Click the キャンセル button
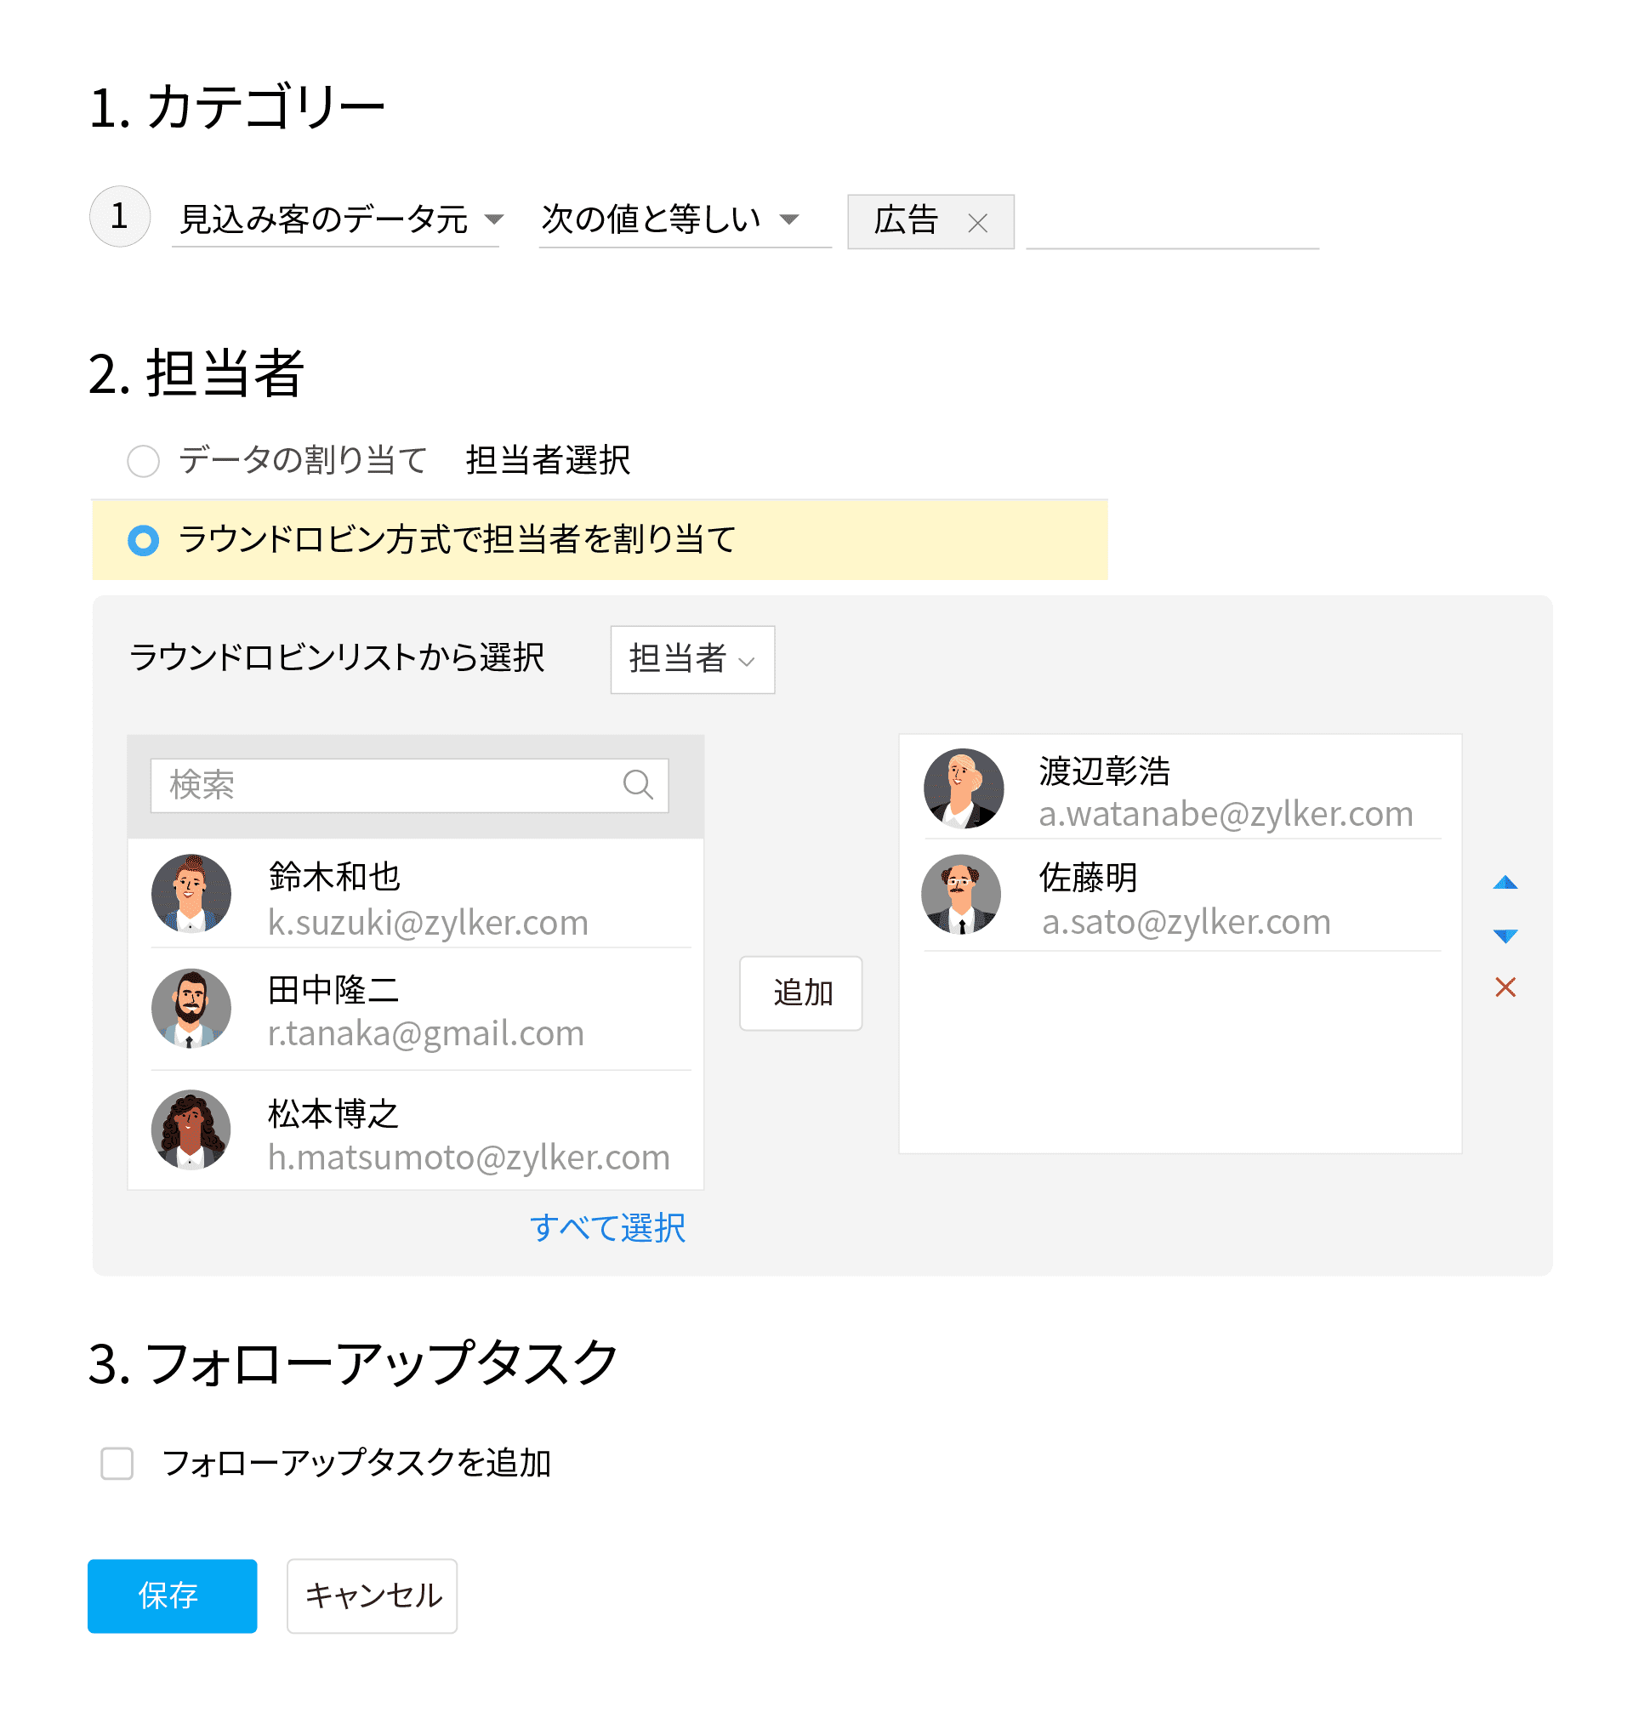This screenshot has width=1633, height=1735. click(x=372, y=1596)
